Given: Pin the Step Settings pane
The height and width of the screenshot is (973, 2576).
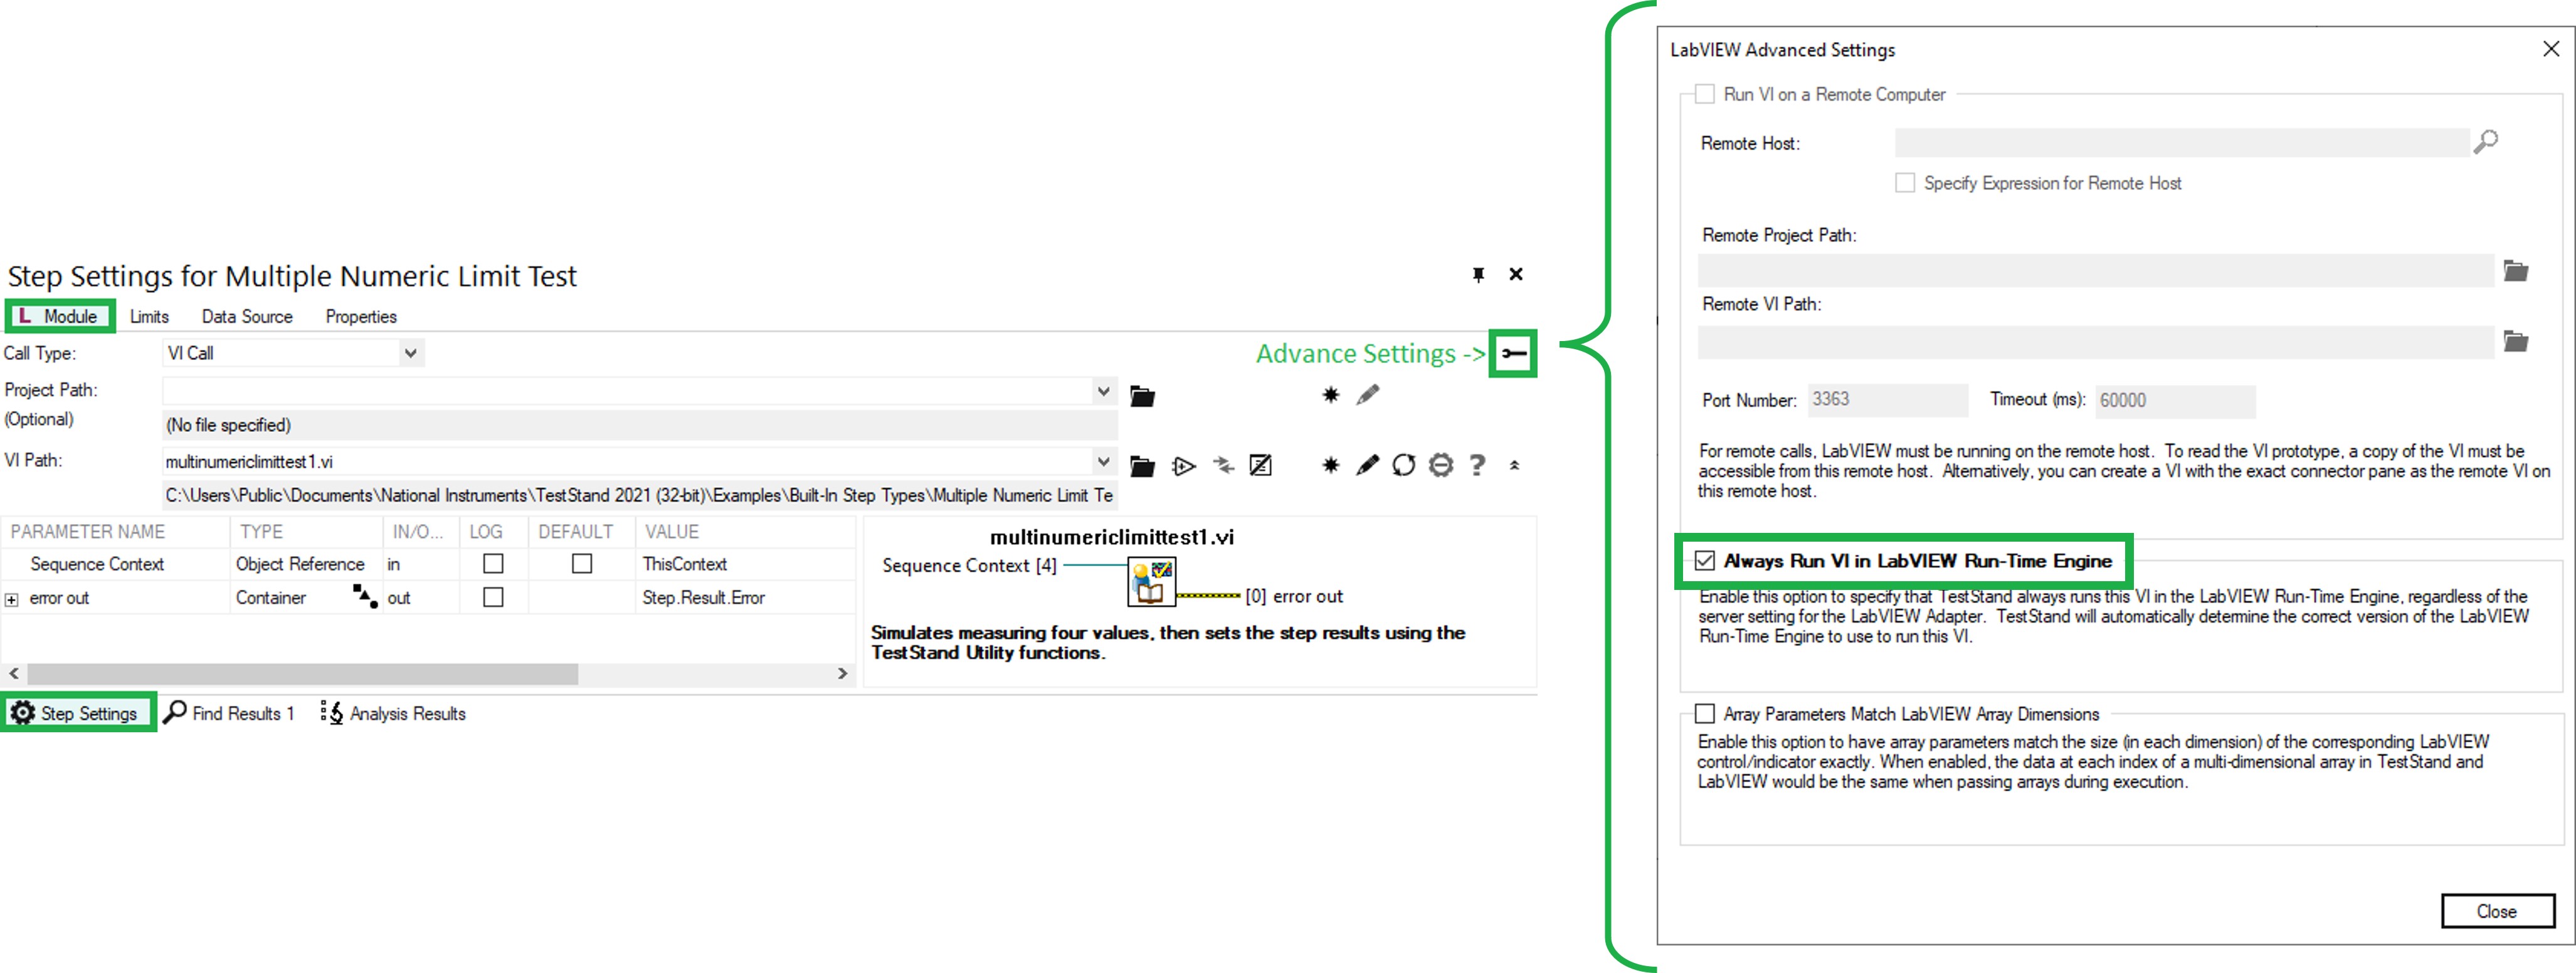Looking at the screenshot, I should (1478, 275).
